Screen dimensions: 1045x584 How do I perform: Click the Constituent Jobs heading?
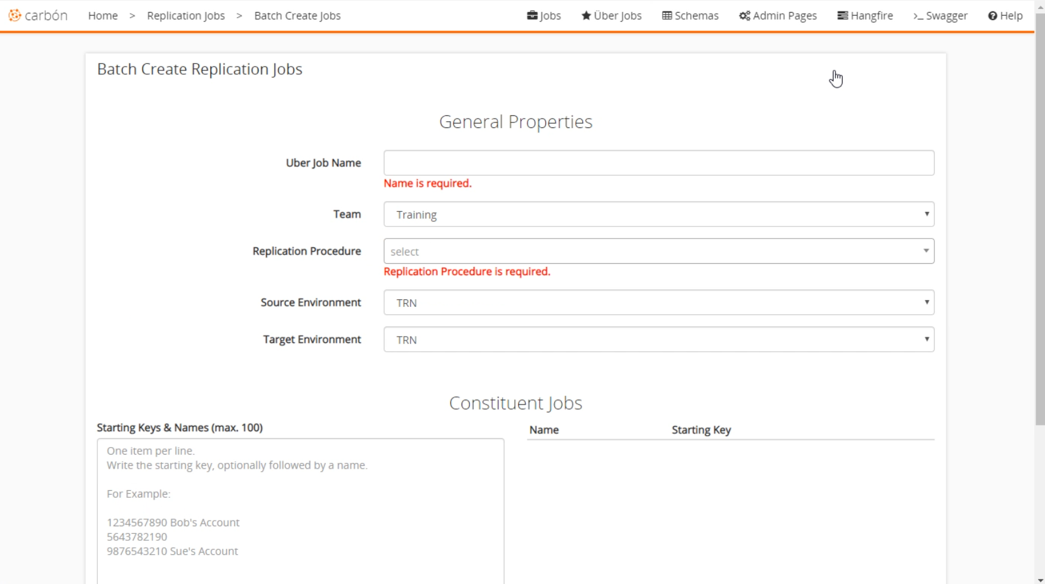click(x=516, y=403)
